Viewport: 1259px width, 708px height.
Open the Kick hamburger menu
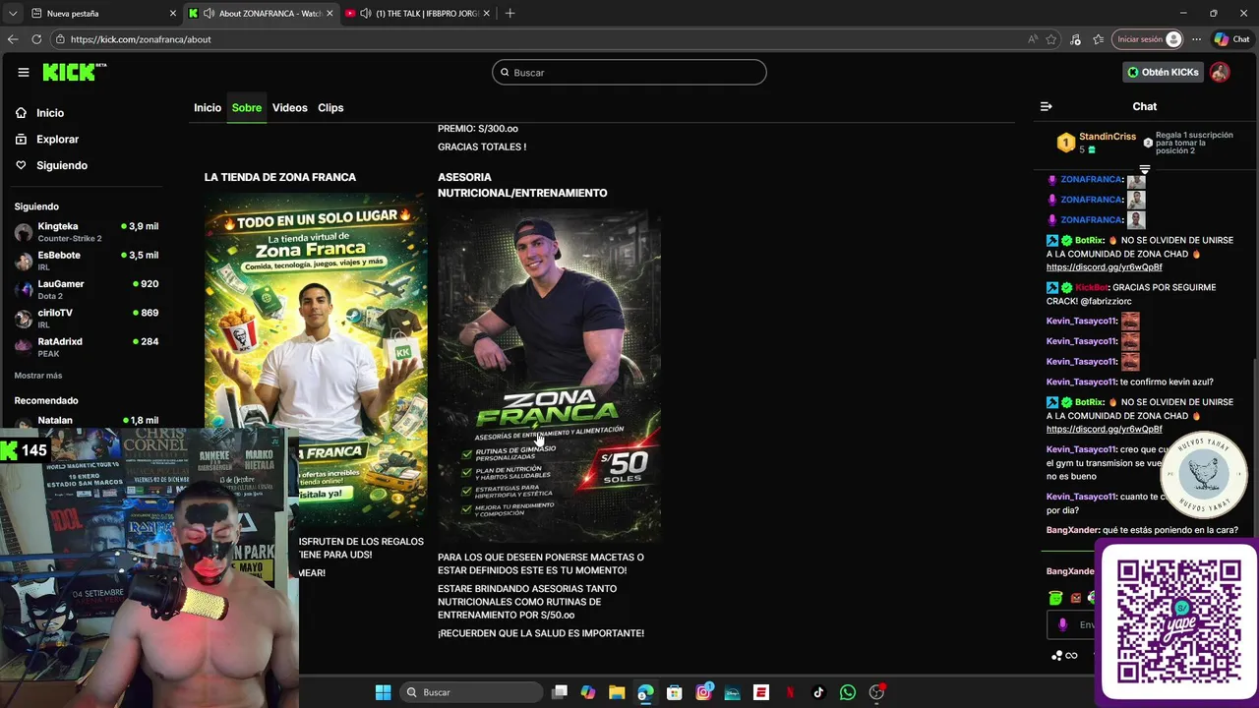(23, 72)
